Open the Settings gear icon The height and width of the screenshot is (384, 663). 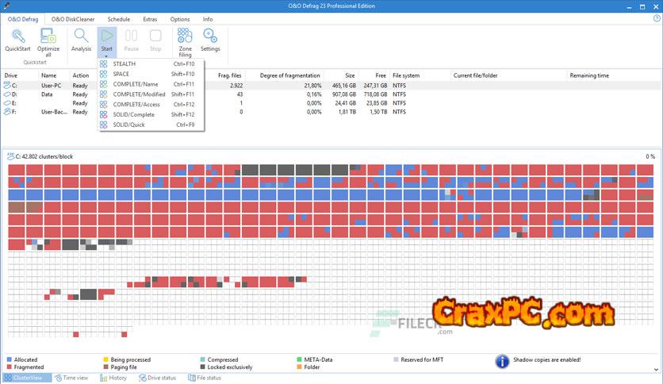[210, 36]
